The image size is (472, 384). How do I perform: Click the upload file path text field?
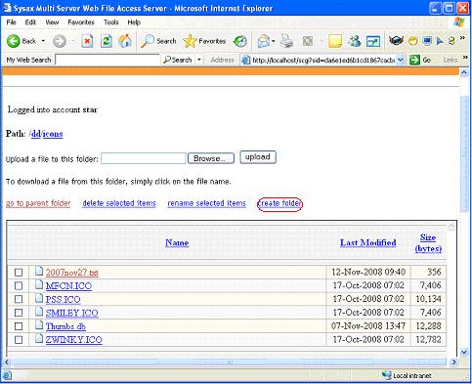pos(144,158)
